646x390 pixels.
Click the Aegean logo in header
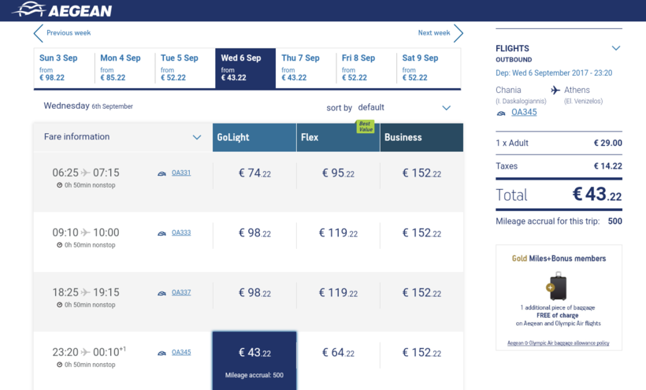click(61, 10)
